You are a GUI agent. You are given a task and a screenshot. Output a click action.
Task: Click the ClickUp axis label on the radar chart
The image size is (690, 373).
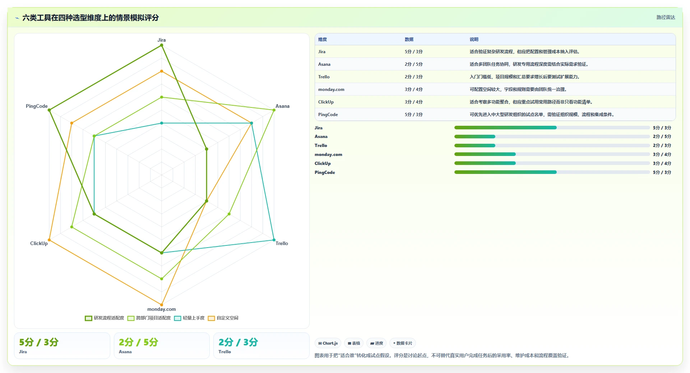coord(39,243)
